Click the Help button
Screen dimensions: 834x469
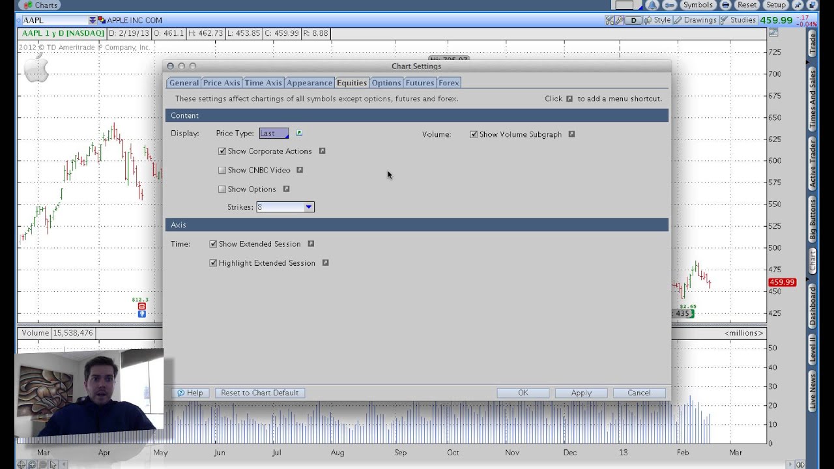click(191, 393)
